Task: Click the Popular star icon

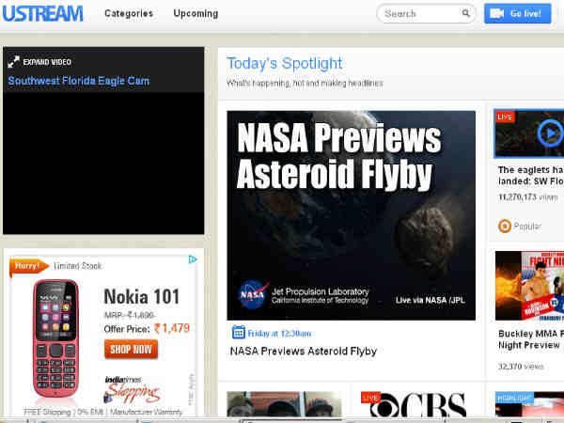Action: [504, 227]
